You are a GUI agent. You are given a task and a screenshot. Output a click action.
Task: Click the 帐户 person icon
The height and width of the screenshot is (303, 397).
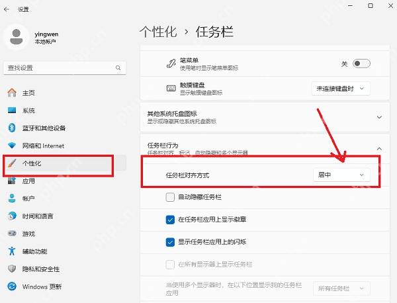(x=12, y=198)
